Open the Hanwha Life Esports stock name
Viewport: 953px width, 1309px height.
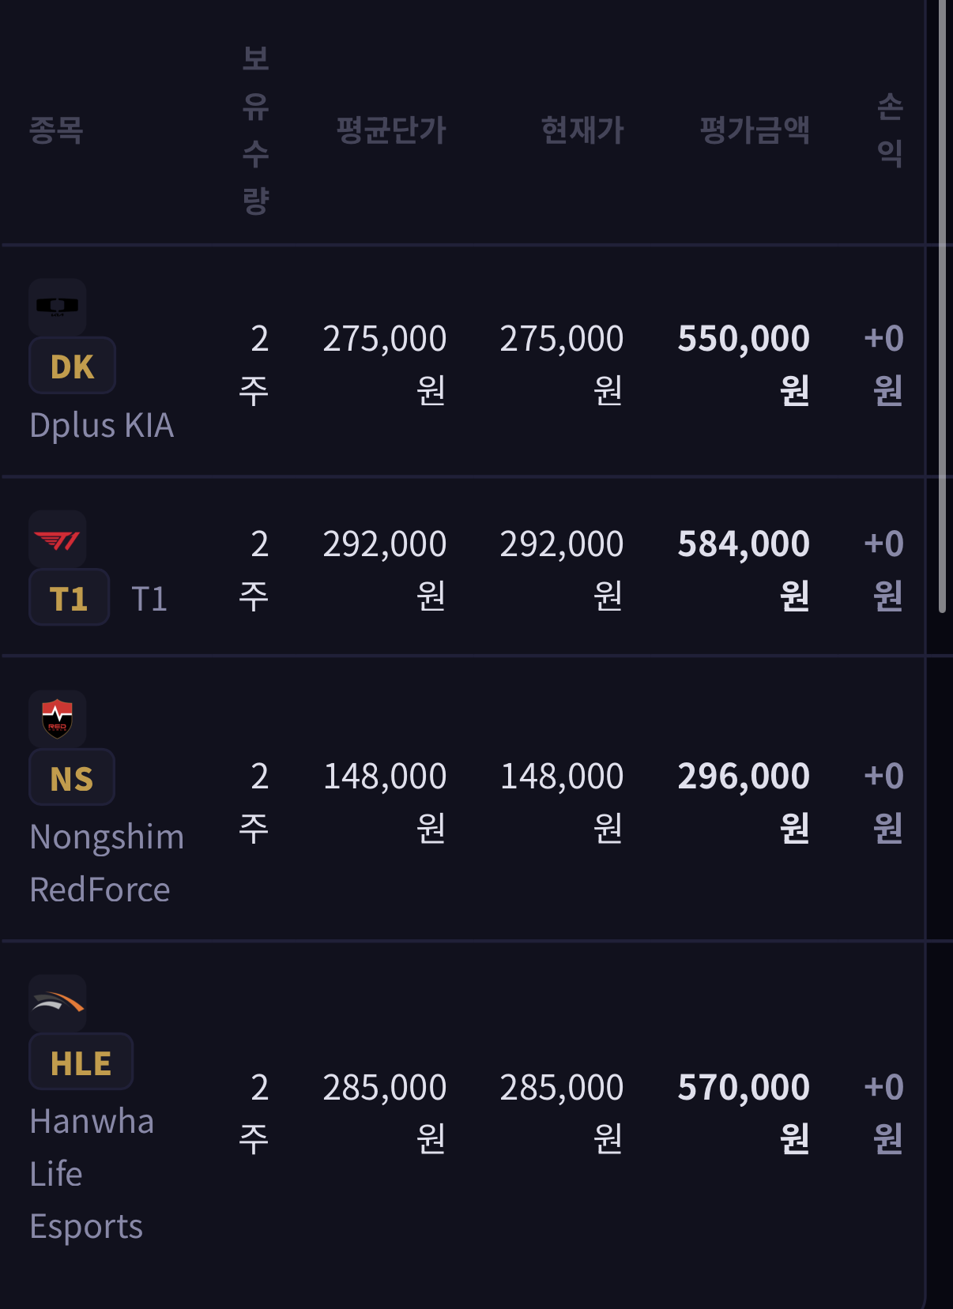click(x=91, y=1173)
